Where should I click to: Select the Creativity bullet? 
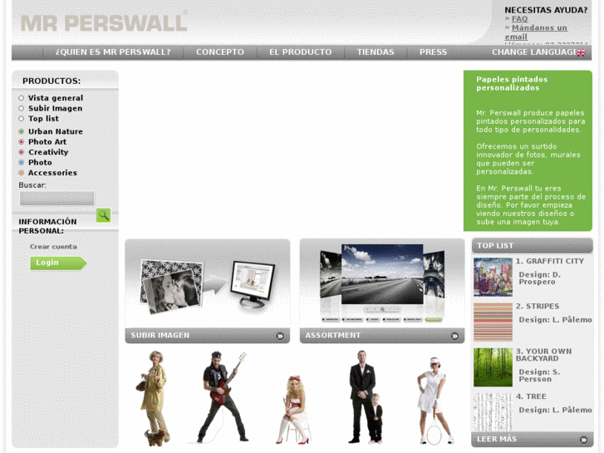[22, 152]
